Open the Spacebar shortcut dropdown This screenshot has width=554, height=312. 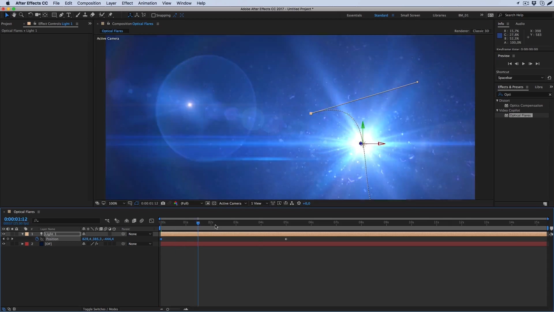click(521, 78)
